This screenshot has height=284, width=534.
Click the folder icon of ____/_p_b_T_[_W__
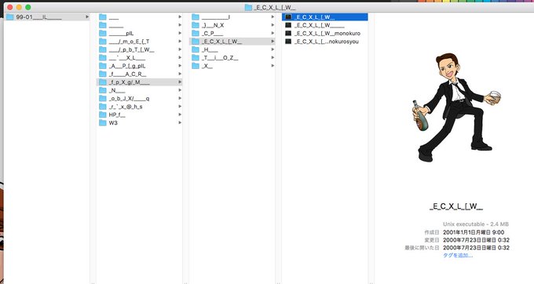pyautogui.click(x=103, y=49)
